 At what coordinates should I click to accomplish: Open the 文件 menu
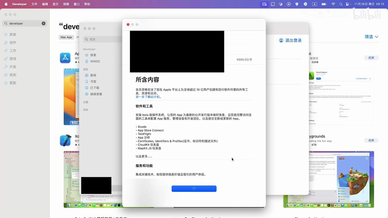point(35,4)
